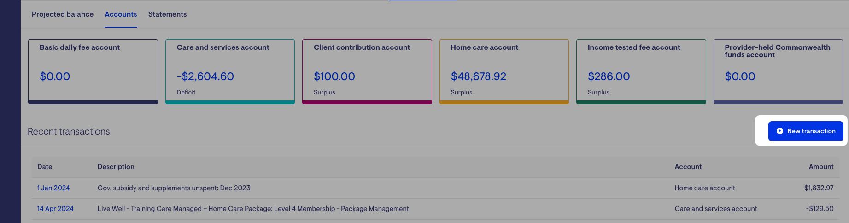View the Income tested fee account card
Viewport: 849px width, 223px height.
(x=641, y=71)
